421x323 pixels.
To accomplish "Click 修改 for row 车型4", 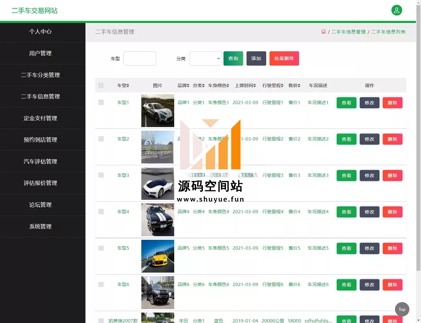I will (x=370, y=212).
